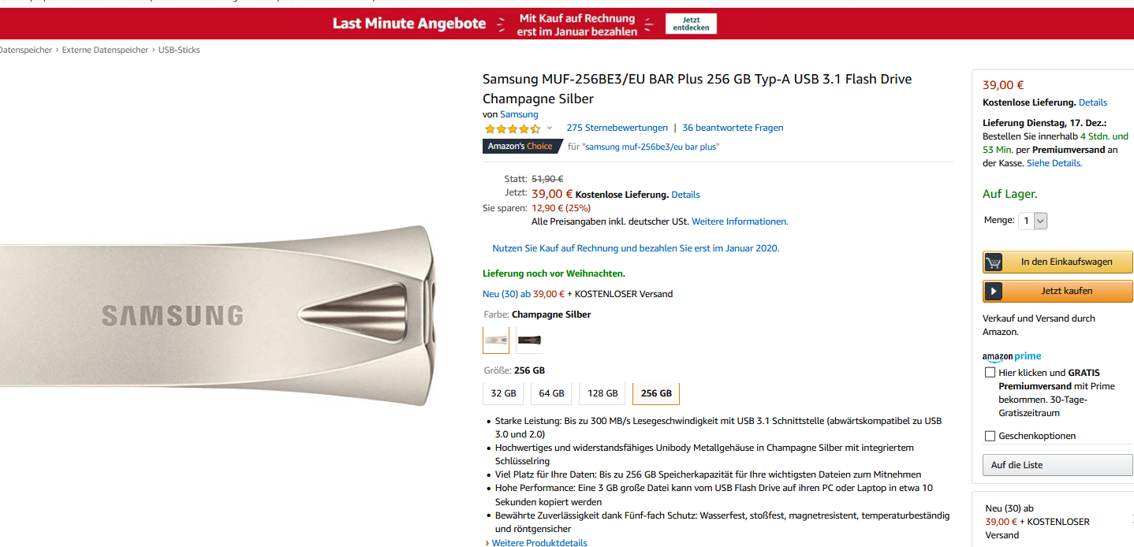Viewport: 1134px width, 547px height.
Task: Open the USB-Sticks breadcrumb category
Action: click(179, 50)
